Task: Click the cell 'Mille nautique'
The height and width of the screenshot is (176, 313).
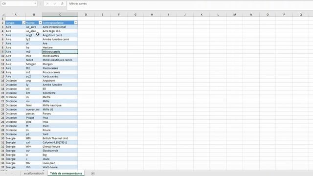Action: click(60, 106)
